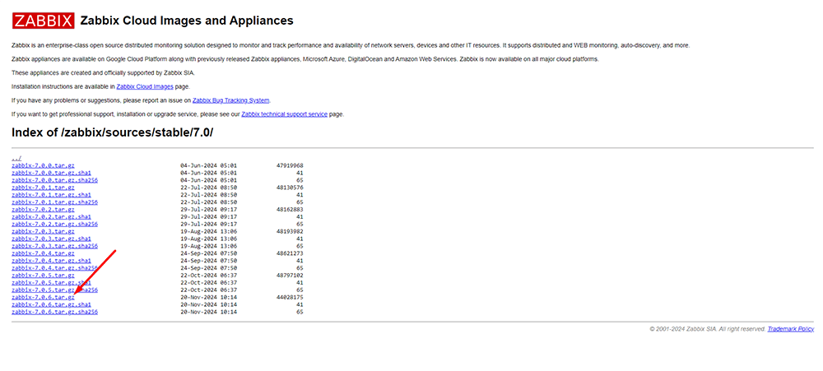The height and width of the screenshot is (371, 823).
Task: Click the copyright Zabbix SIA text
Action: click(707, 329)
